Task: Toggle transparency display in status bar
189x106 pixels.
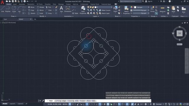Action: tap(108, 104)
